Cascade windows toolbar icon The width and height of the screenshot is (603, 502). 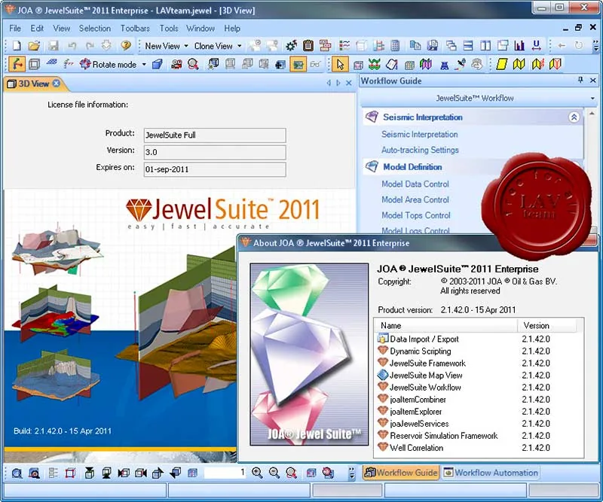(x=451, y=46)
